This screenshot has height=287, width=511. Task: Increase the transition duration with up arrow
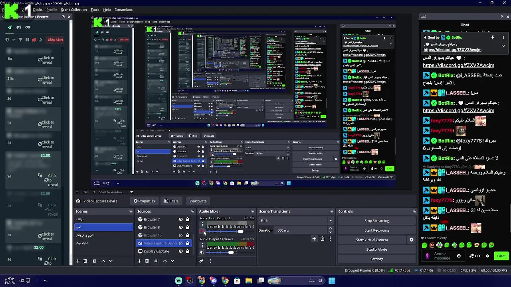pos(330,228)
